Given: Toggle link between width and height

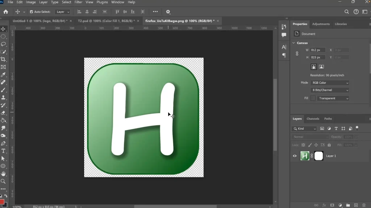Looking at the screenshot, I should (x=297, y=53).
